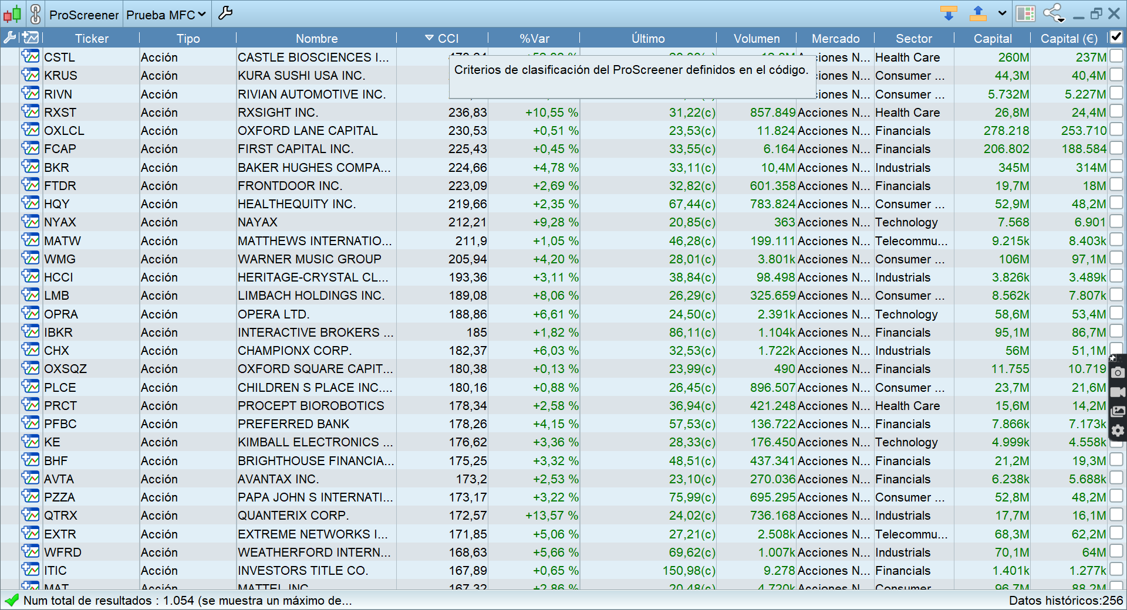Click the camera screenshot icon on the side bar
The height and width of the screenshot is (610, 1127).
(x=1118, y=372)
